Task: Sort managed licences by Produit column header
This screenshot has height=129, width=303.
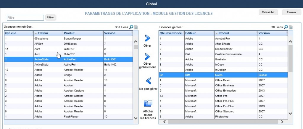Action: (236, 33)
